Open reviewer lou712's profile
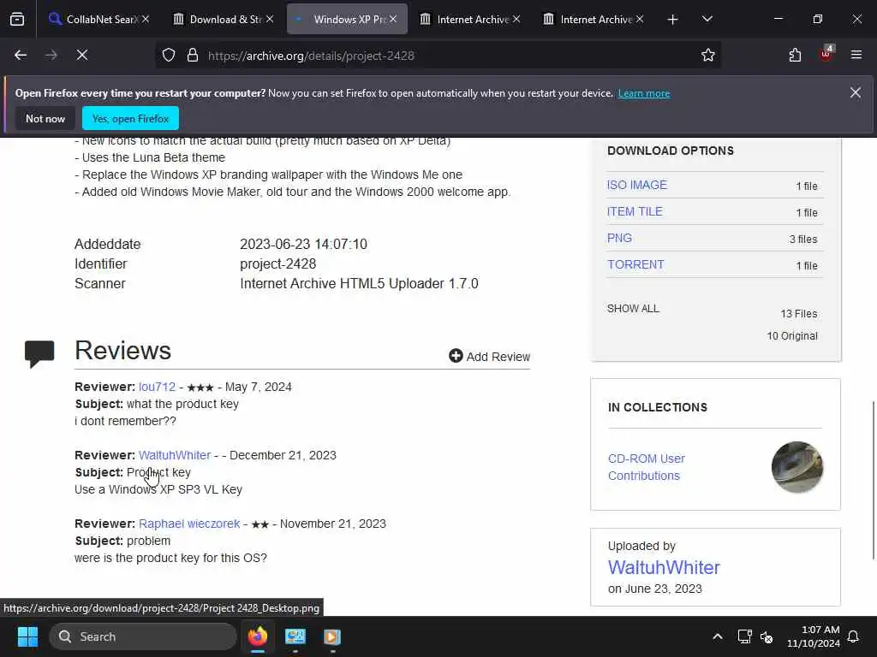Viewport: 877px width, 657px height. [x=158, y=387]
